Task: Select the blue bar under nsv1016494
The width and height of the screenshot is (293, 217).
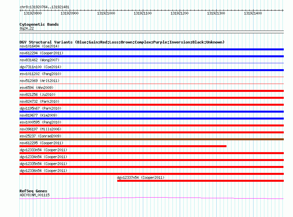Action: pos(151,49)
